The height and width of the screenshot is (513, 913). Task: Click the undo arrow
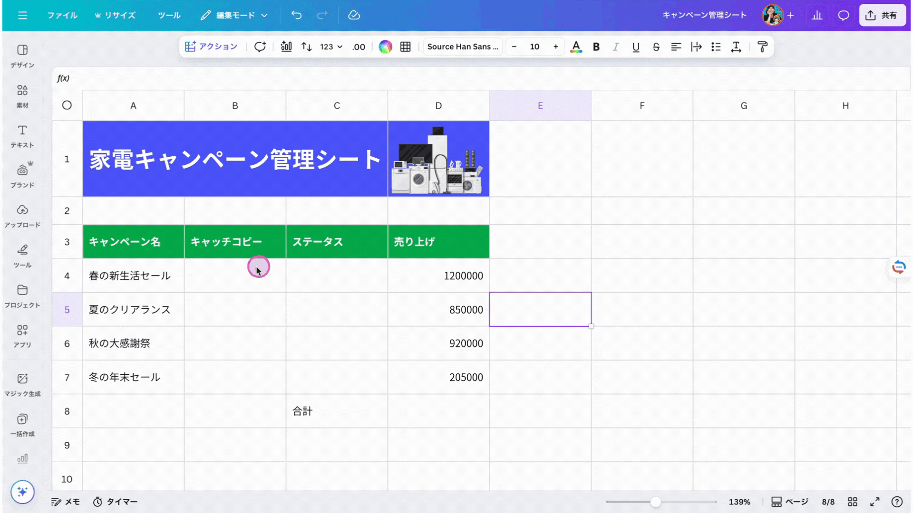tap(296, 15)
